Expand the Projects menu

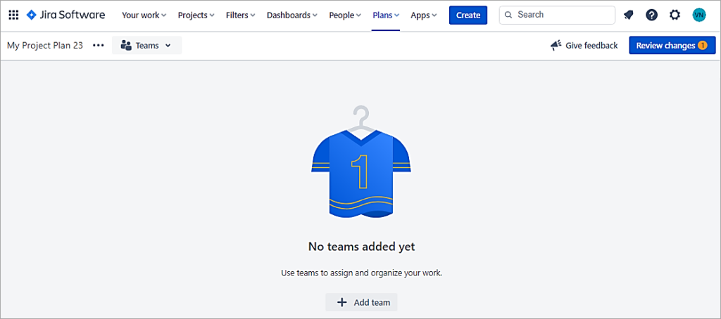pos(196,15)
